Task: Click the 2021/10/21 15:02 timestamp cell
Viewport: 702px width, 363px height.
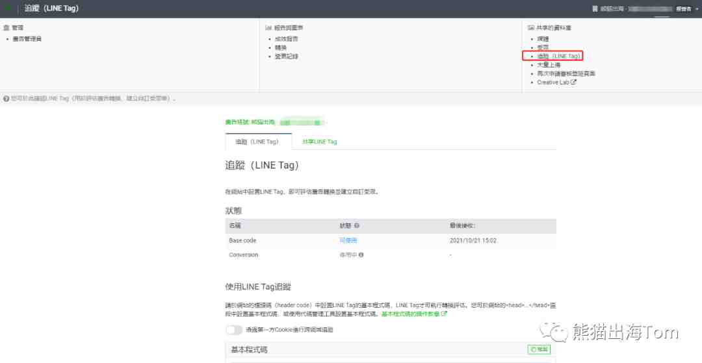Action: [473, 240]
